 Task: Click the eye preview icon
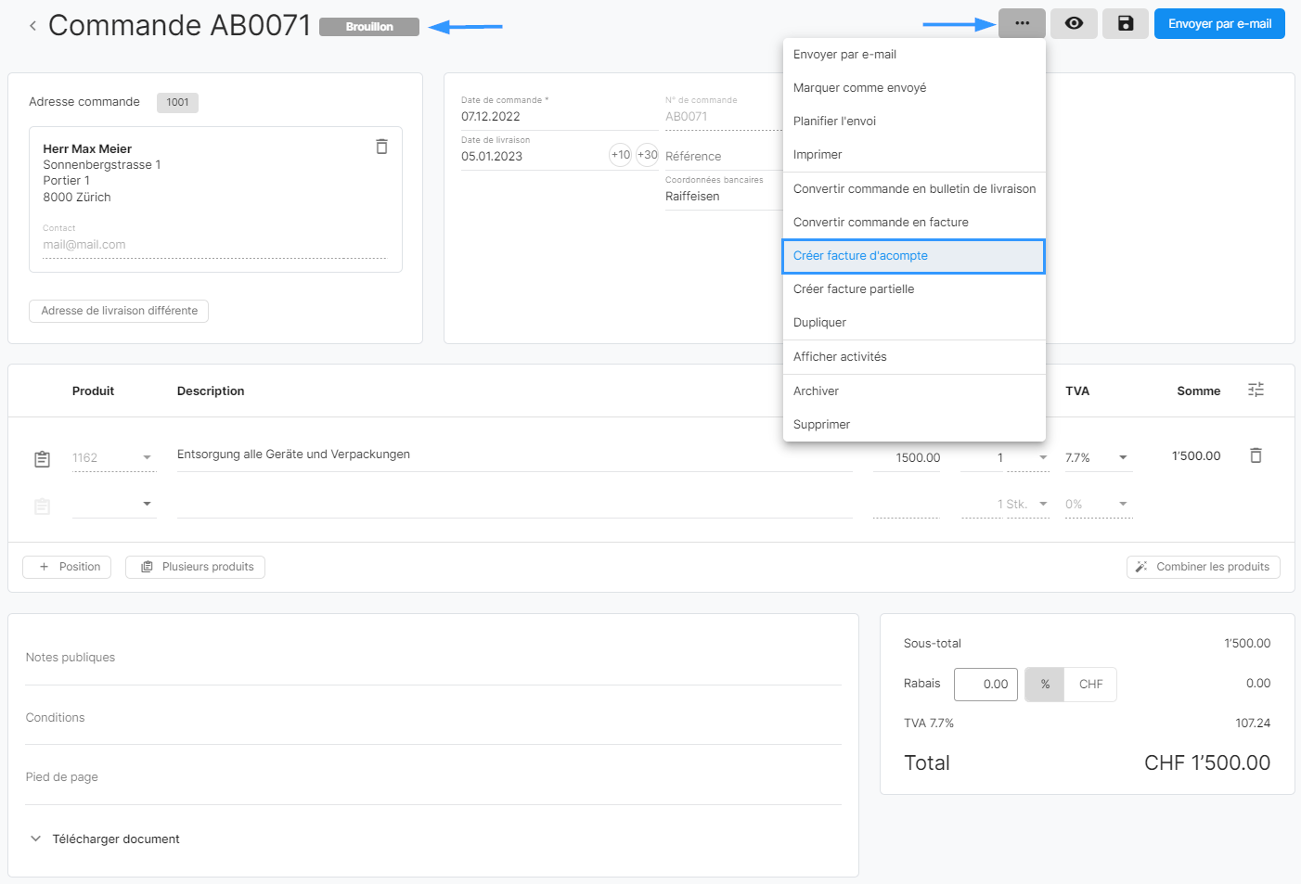(x=1074, y=24)
